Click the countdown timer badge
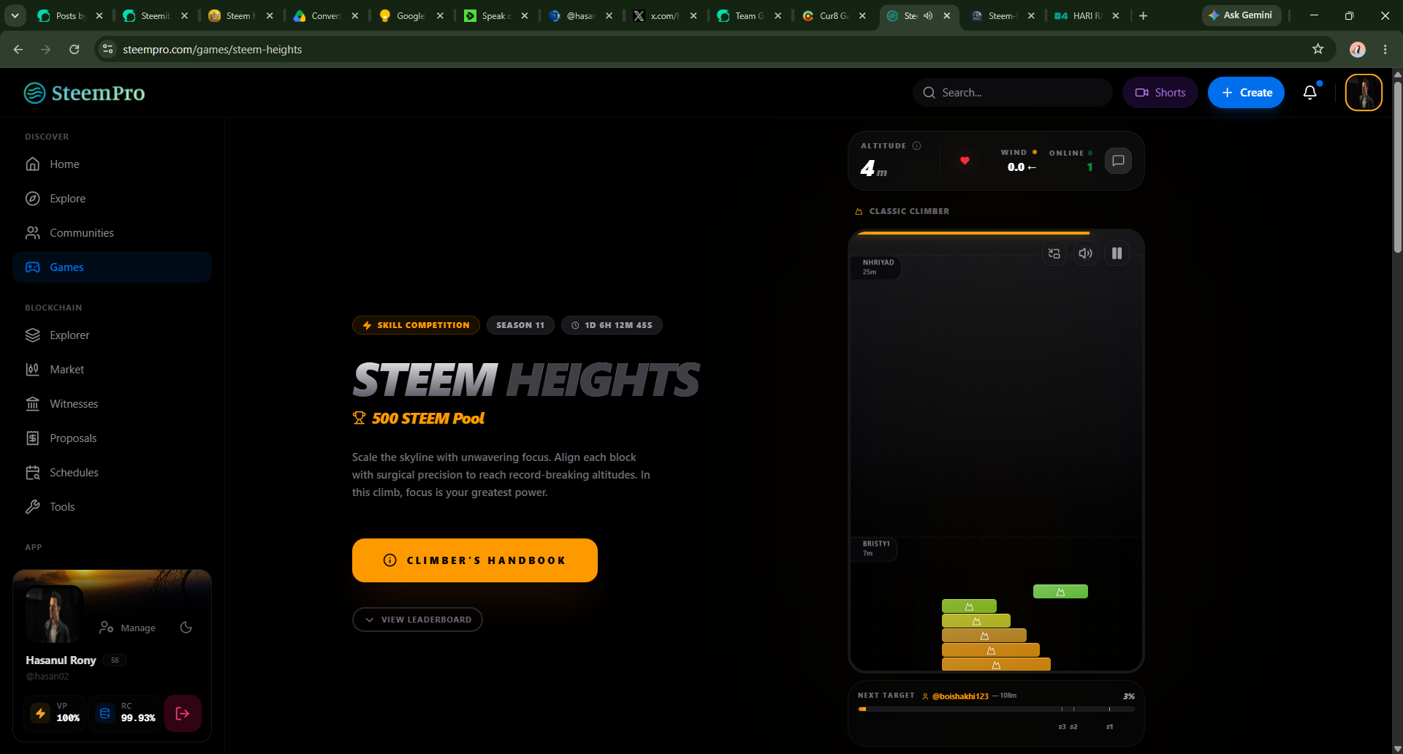 pyautogui.click(x=612, y=325)
